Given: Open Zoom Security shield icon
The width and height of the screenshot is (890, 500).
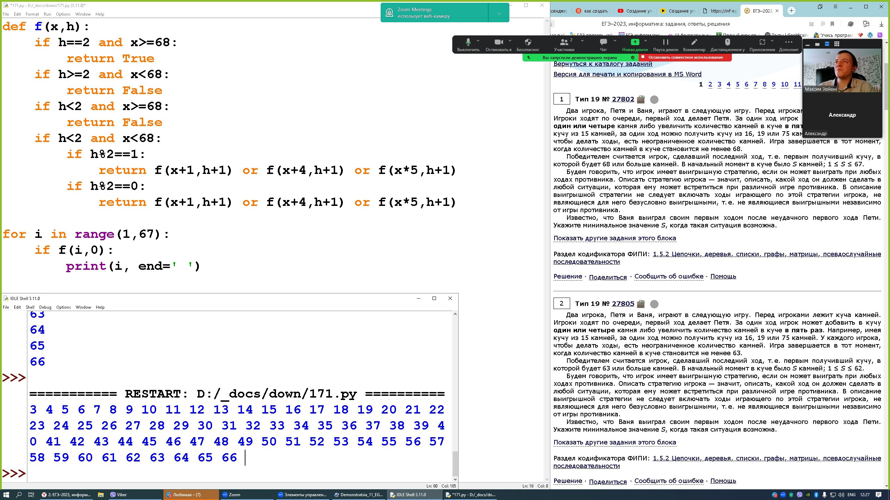Looking at the screenshot, I should tap(528, 42).
